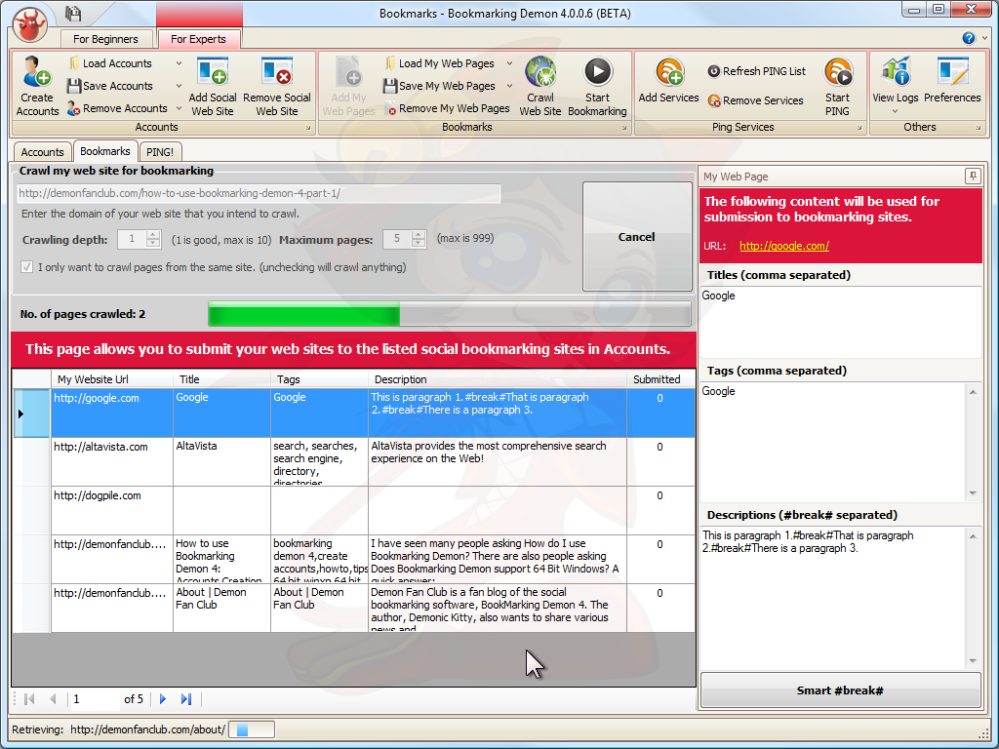
Task: Click Save My Web Pages
Action: [x=440, y=86]
